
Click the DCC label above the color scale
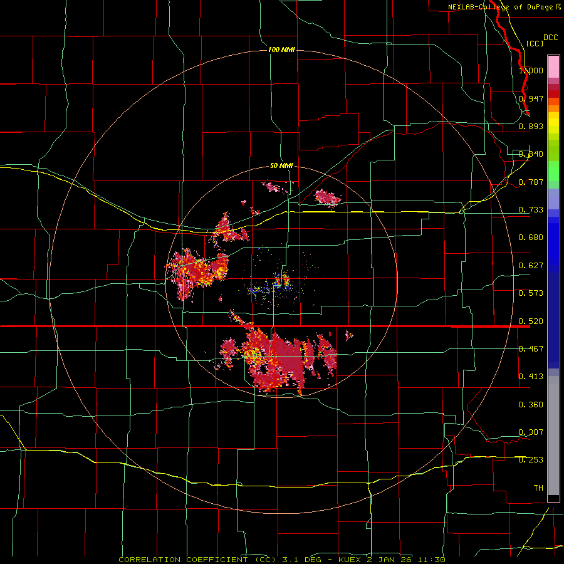pos(551,38)
